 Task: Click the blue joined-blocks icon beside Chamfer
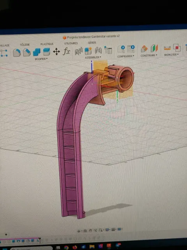click(x=37, y=52)
